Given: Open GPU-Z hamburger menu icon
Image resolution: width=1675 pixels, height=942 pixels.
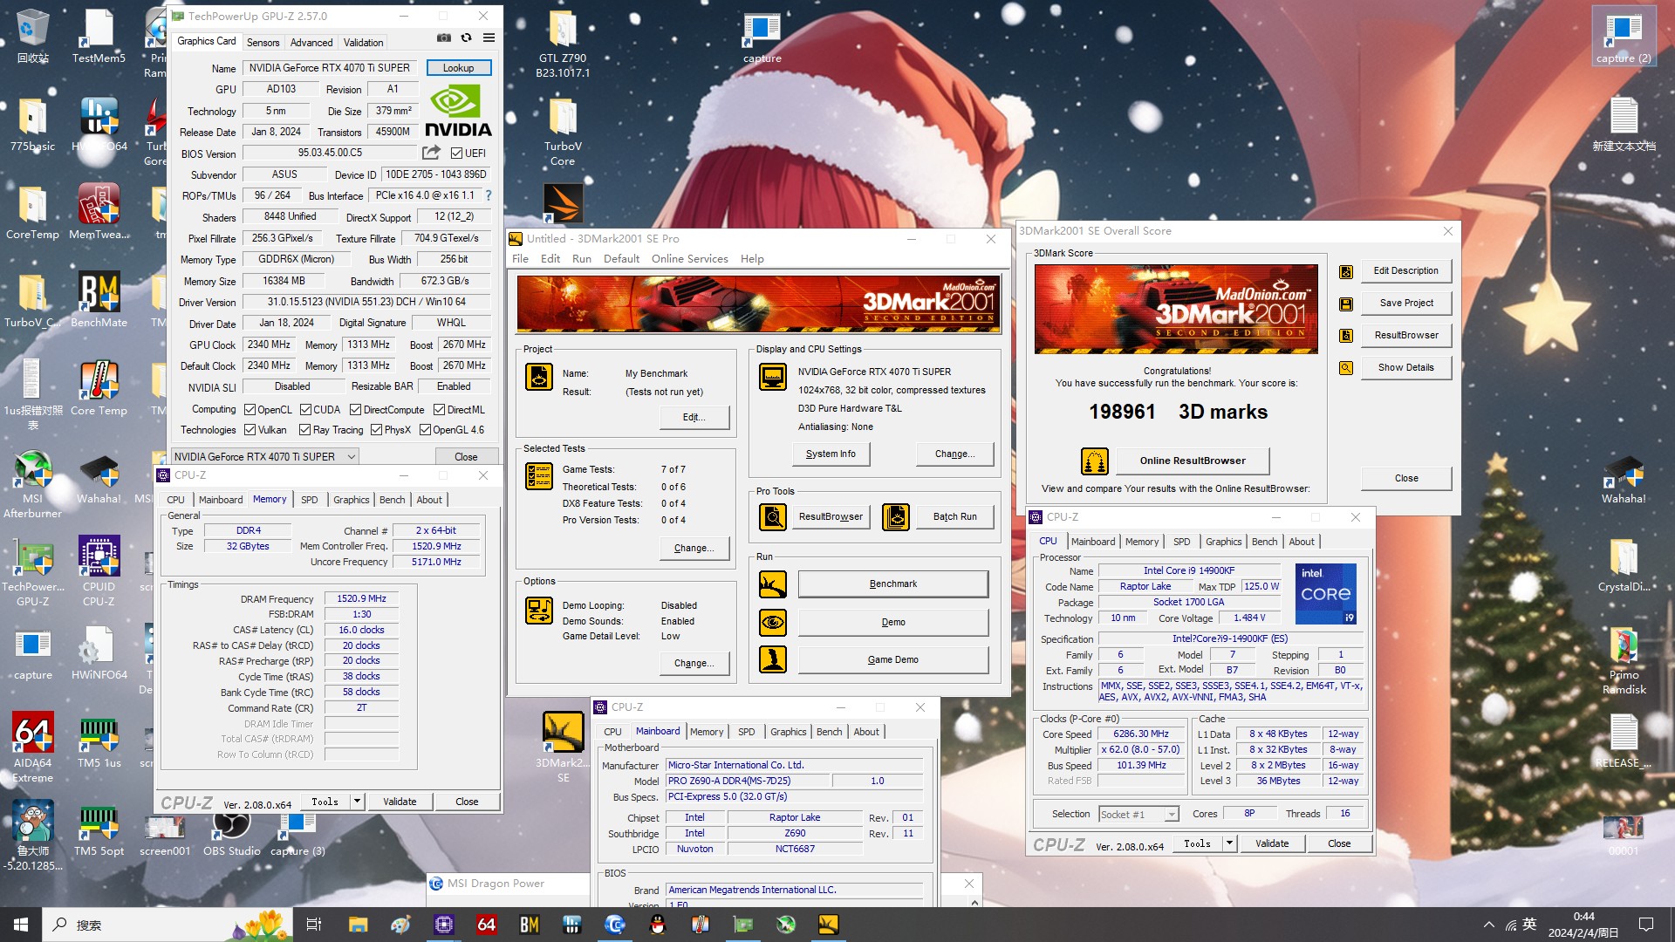Looking at the screenshot, I should [489, 38].
